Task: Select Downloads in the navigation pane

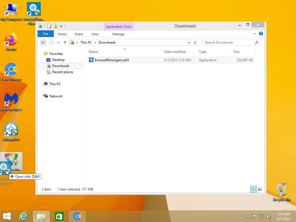Action: point(61,66)
